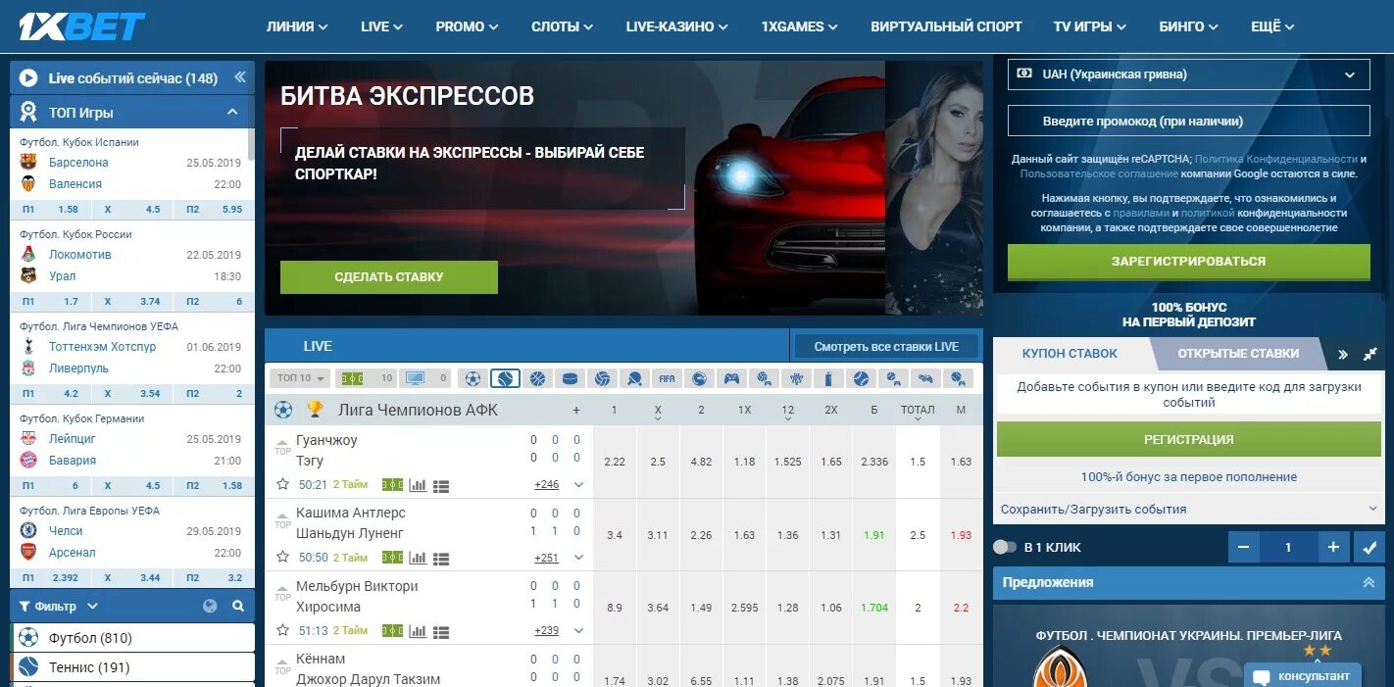
Task: Toggle TOP marker for Кашима Антлерс match
Action: [x=282, y=520]
